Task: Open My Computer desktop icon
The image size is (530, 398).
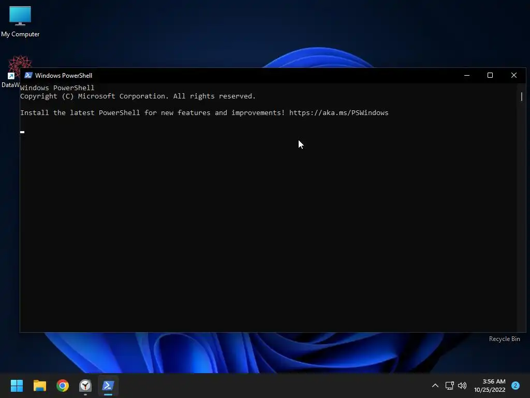Action: (20, 21)
